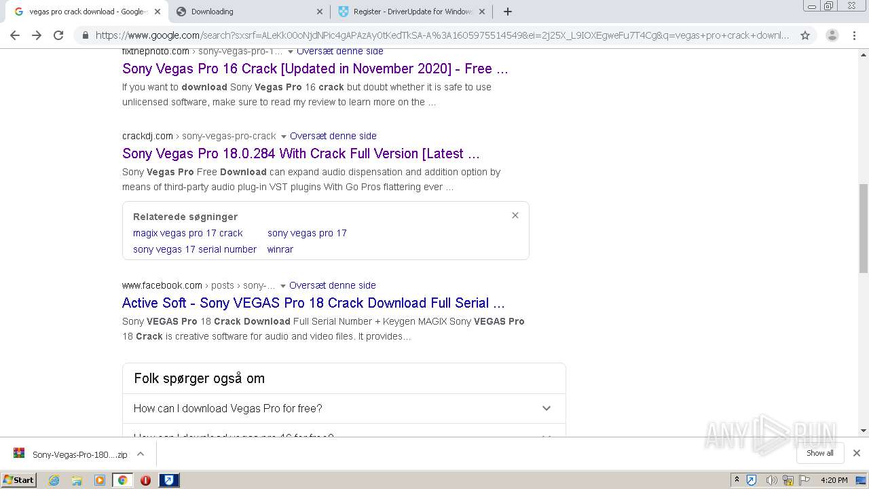The height and width of the screenshot is (489, 869).
Task: Open the Windows Start menu
Action: (x=18, y=479)
